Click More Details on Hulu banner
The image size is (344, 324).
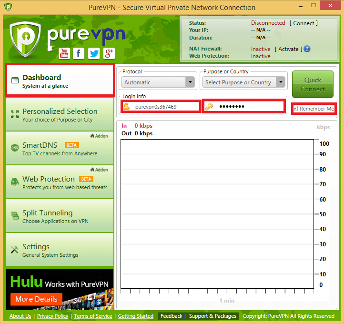coord(36,299)
